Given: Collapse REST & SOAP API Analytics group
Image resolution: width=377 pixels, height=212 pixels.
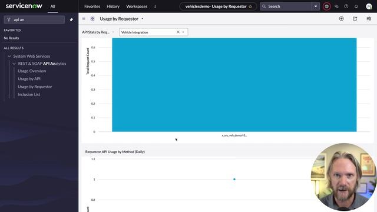Looking at the screenshot, I should click(x=14, y=64).
